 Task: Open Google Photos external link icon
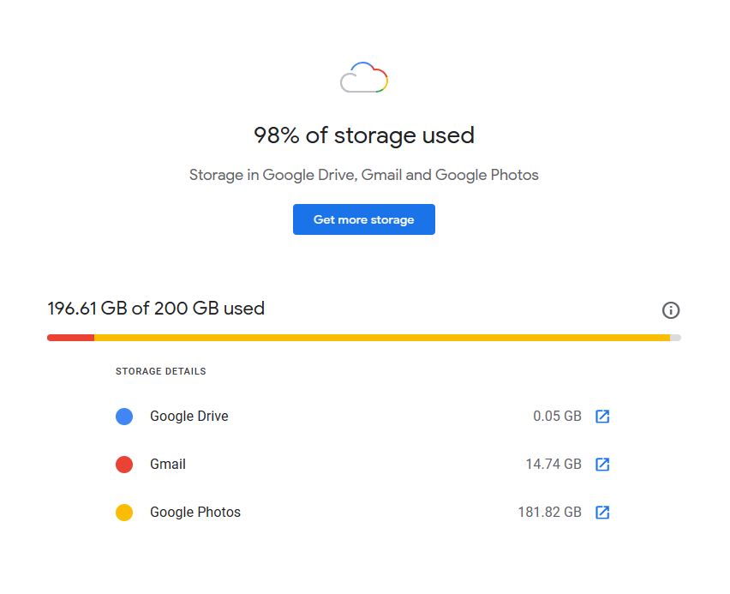point(602,513)
